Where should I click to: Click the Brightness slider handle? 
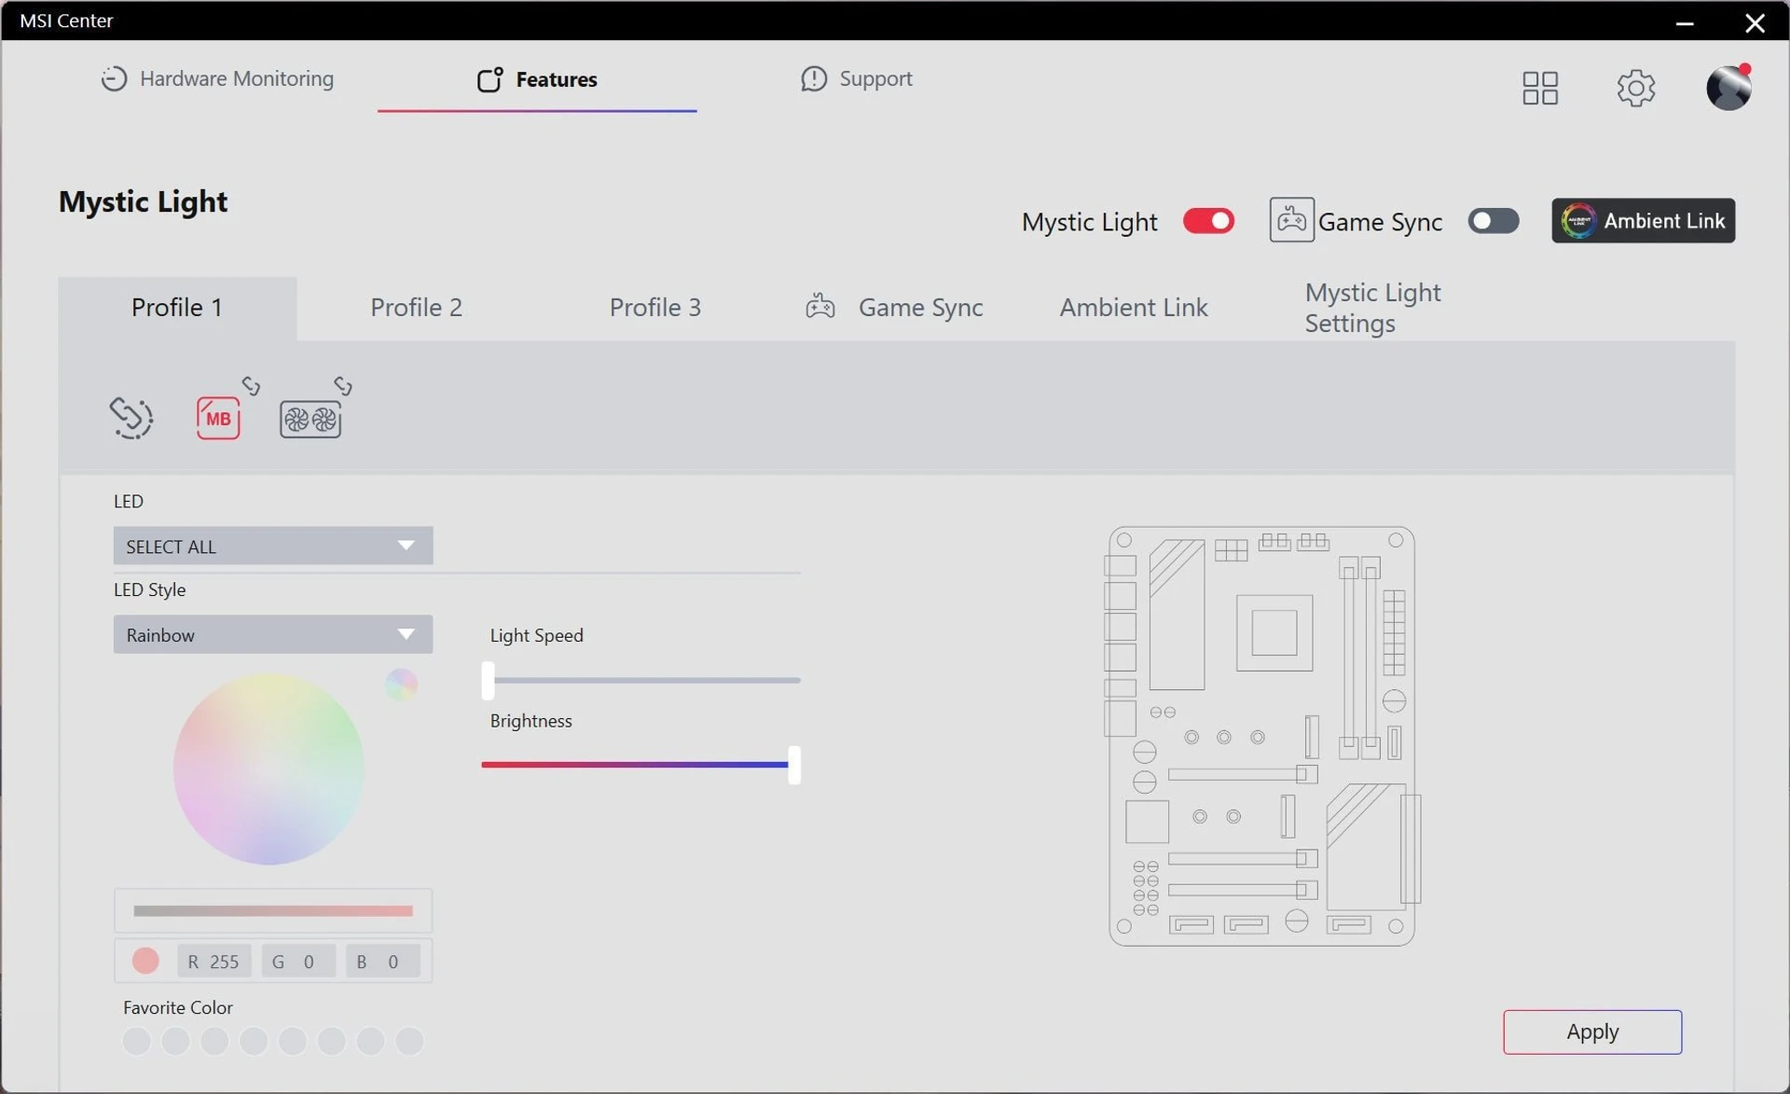click(794, 765)
